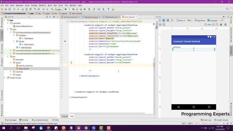The image size is (233, 131).
Task: Click the AppTheme button
Action: 200,20
